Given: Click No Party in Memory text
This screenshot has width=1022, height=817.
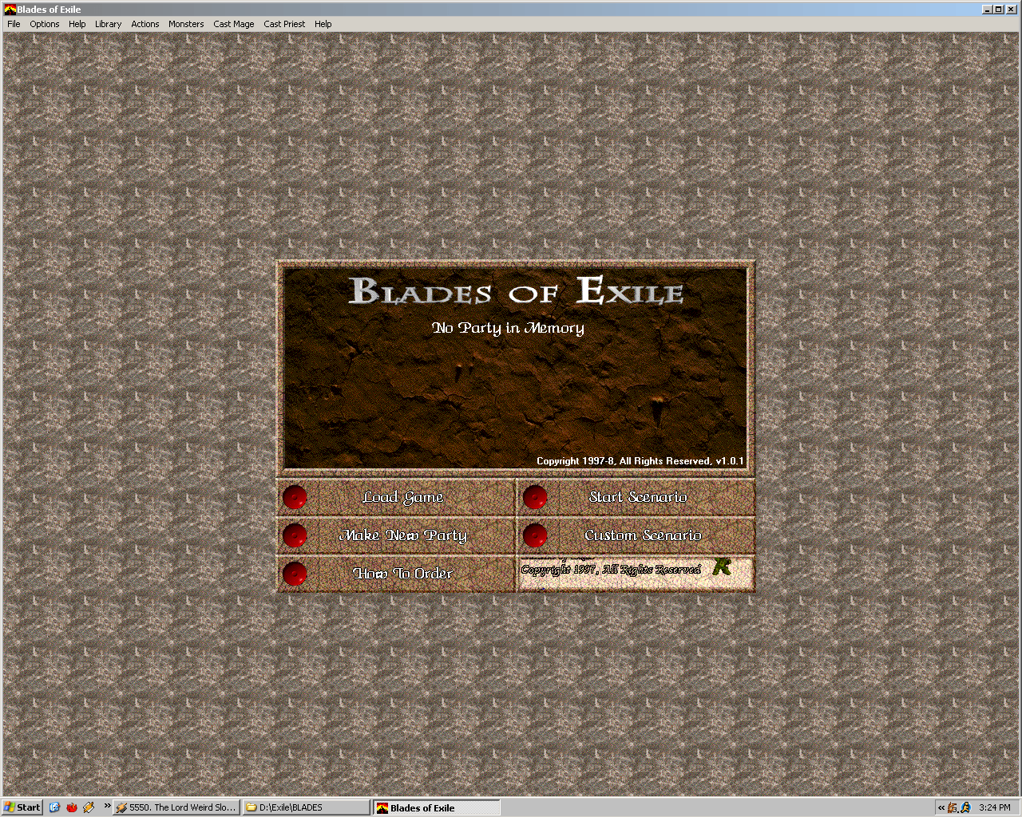Looking at the screenshot, I should point(508,328).
